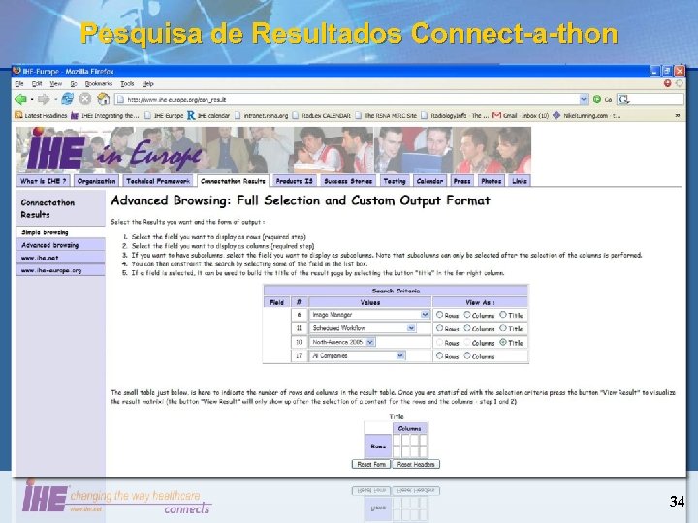
Task: Open the Technical Framework tab
Action: pos(158,181)
